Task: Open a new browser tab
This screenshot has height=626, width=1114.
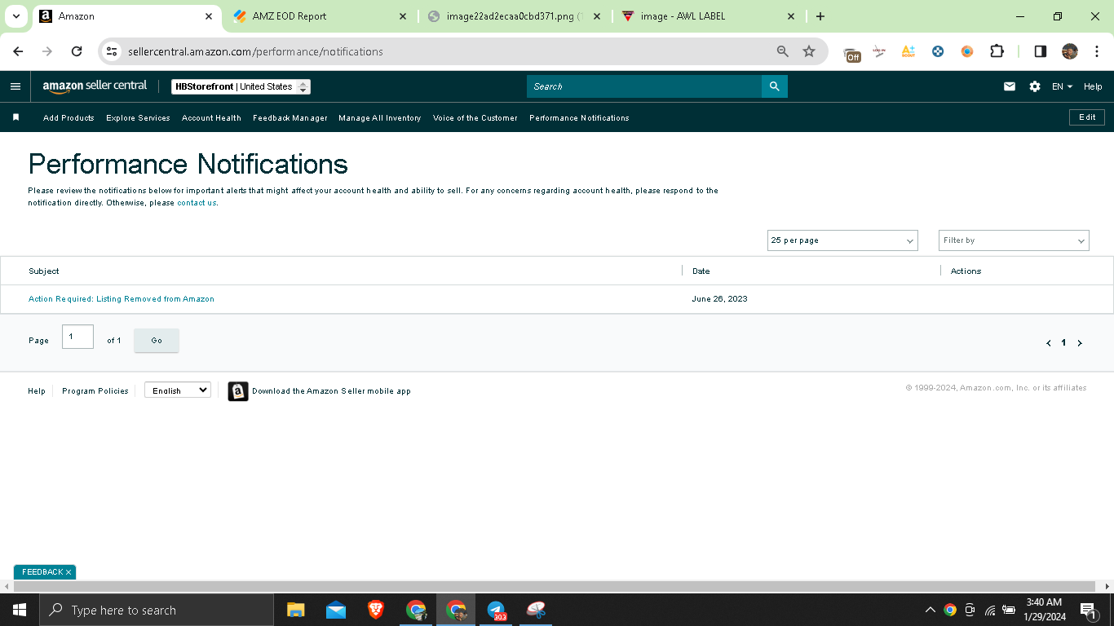Action: pyautogui.click(x=820, y=16)
